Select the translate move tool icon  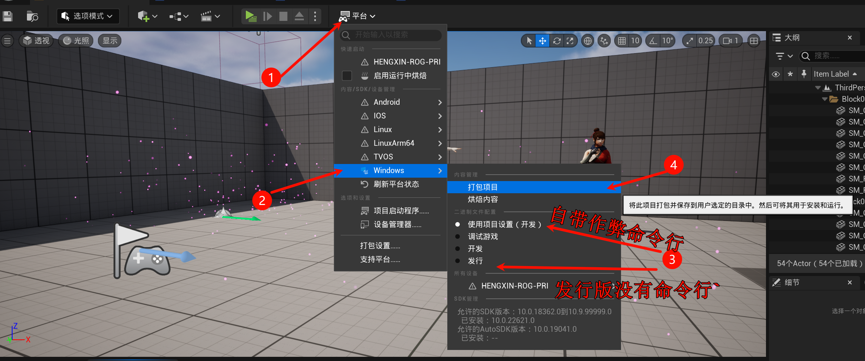click(x=543, y=41)
